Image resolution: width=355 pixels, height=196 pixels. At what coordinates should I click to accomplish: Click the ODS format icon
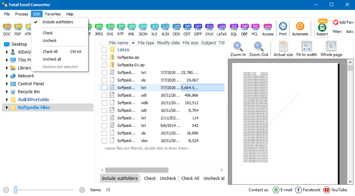click(176, 29)
